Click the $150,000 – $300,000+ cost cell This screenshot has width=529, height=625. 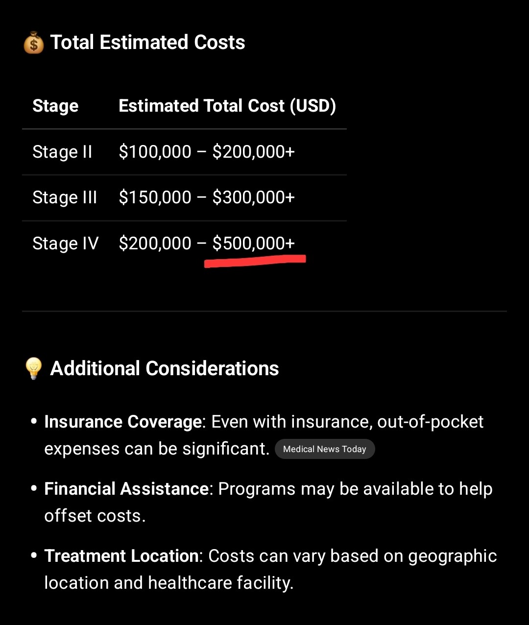(x=207, y=197)
